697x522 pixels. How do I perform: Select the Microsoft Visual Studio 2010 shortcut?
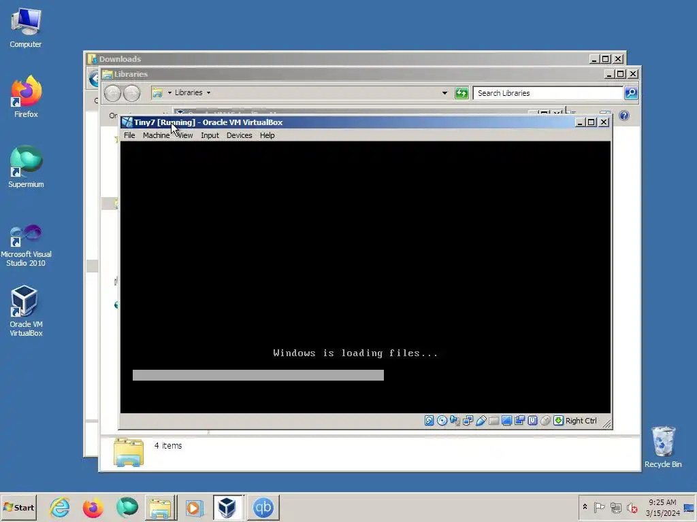pyautogui.click(x=26, y=245)
